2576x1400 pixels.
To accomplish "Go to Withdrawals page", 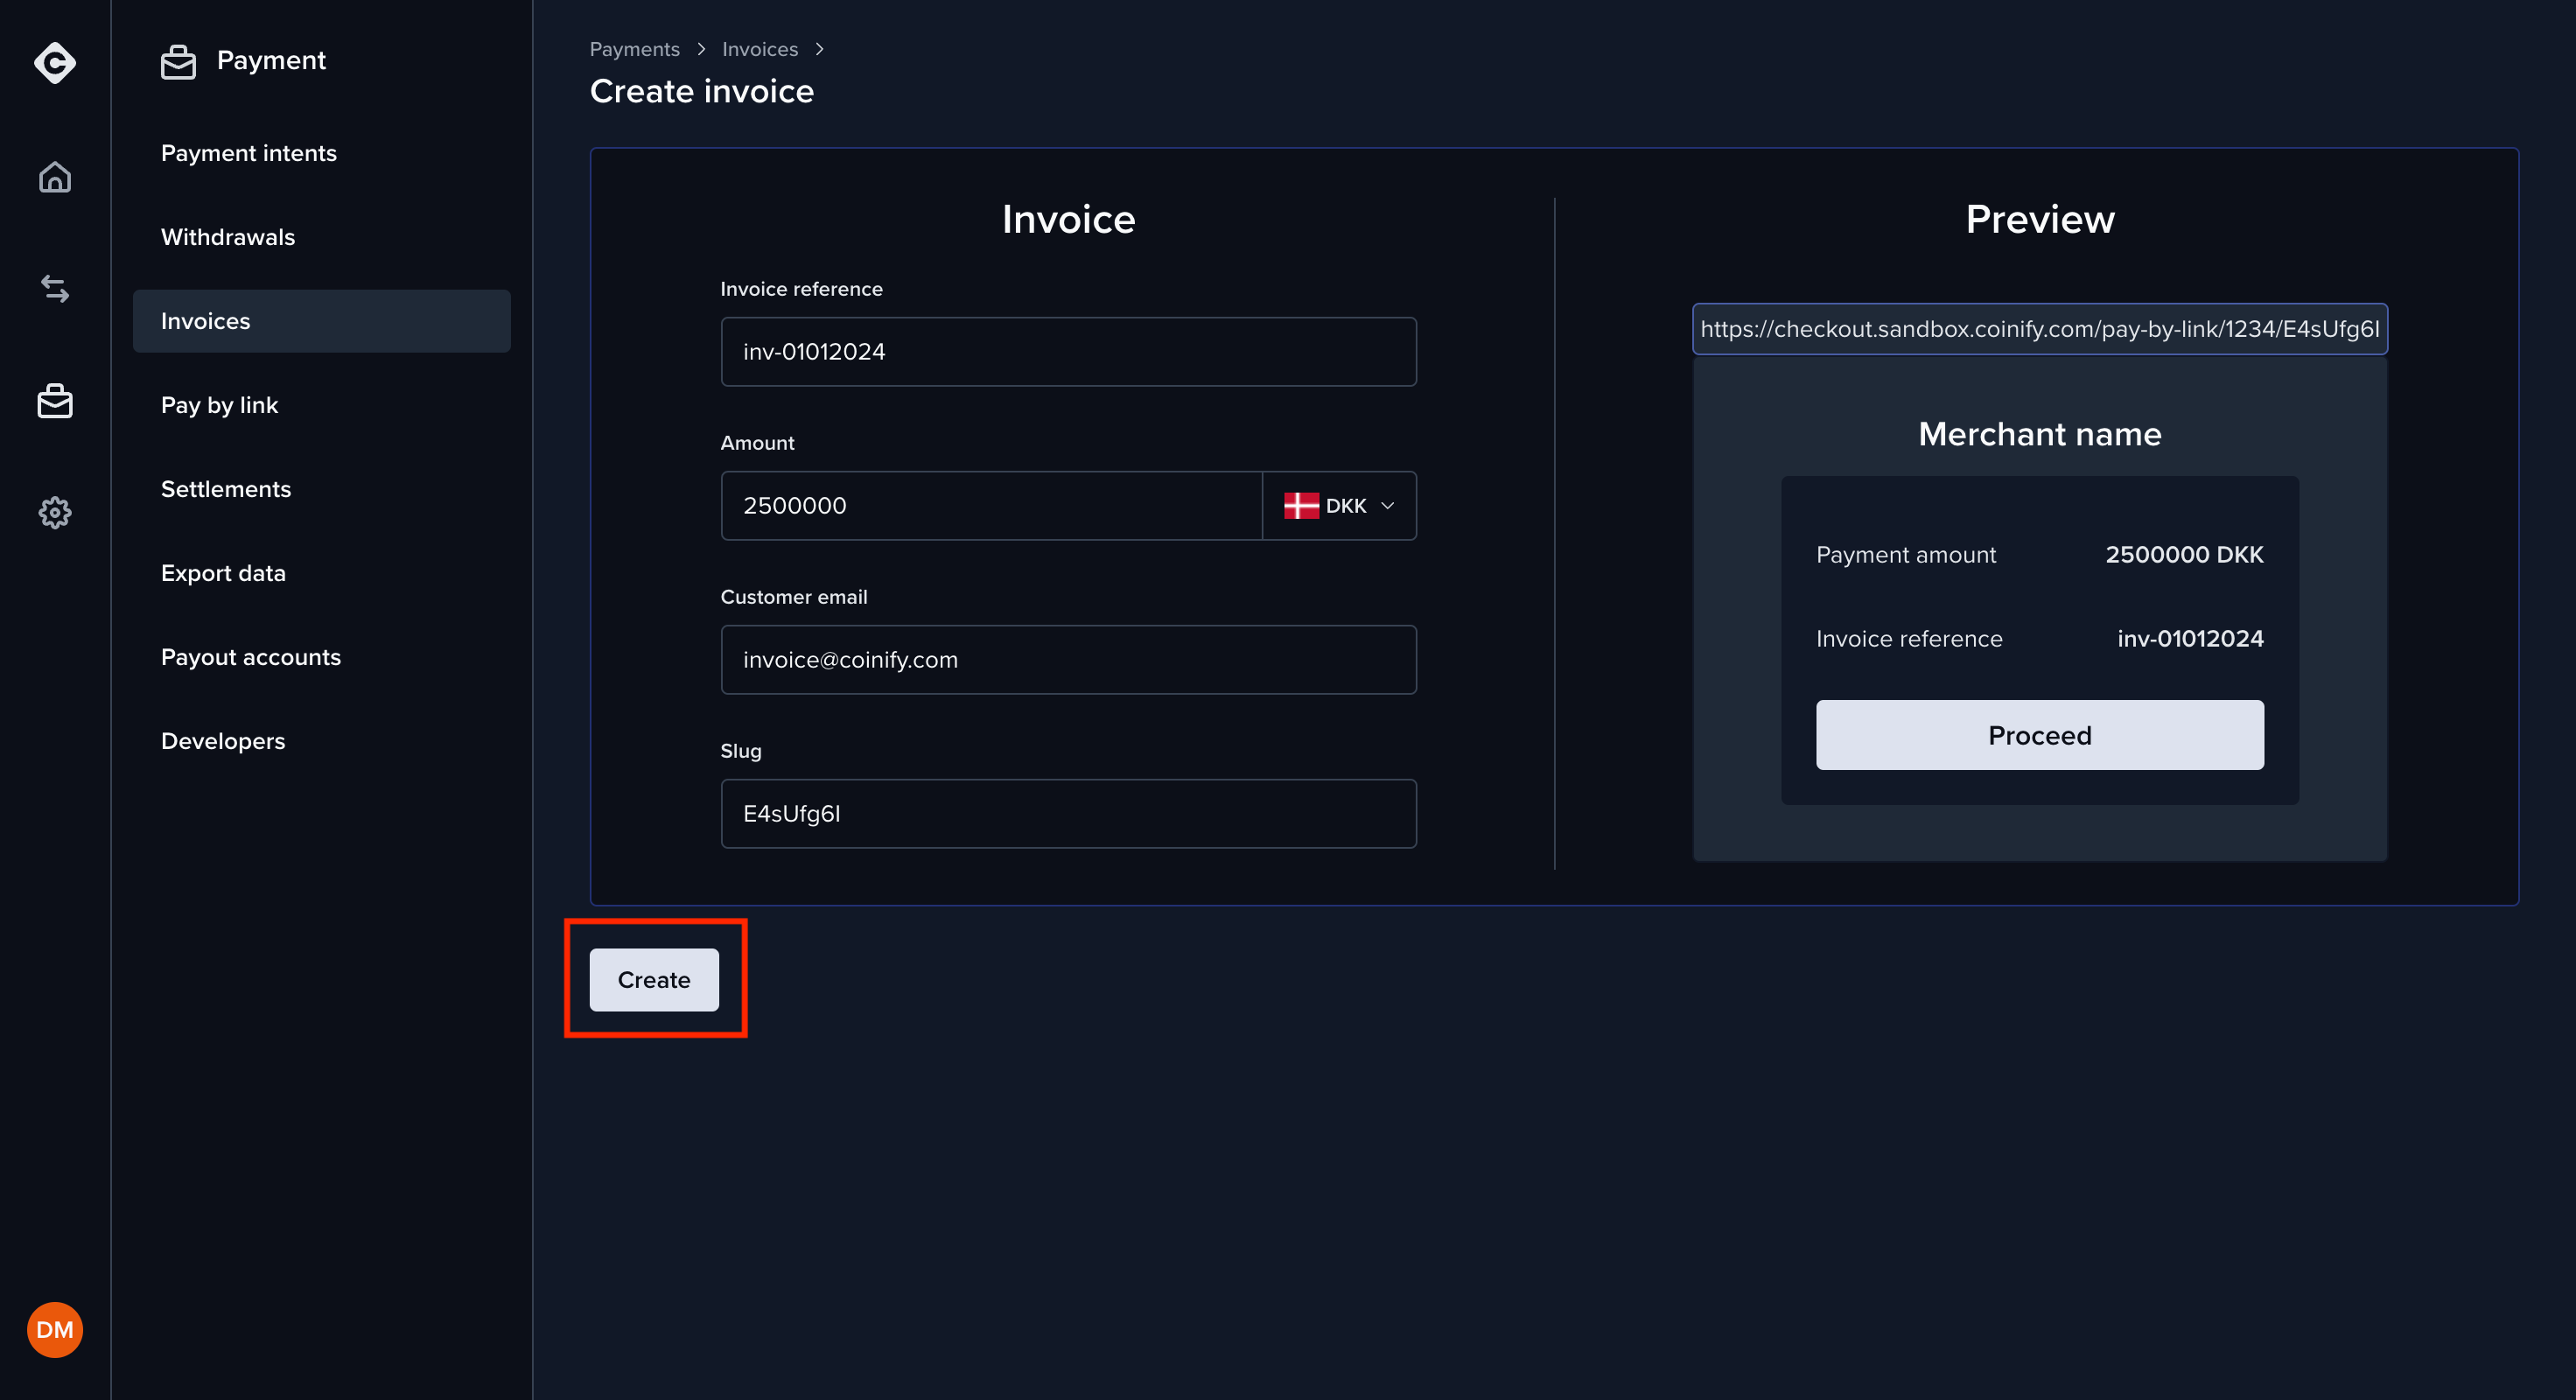I will (228, 237).
